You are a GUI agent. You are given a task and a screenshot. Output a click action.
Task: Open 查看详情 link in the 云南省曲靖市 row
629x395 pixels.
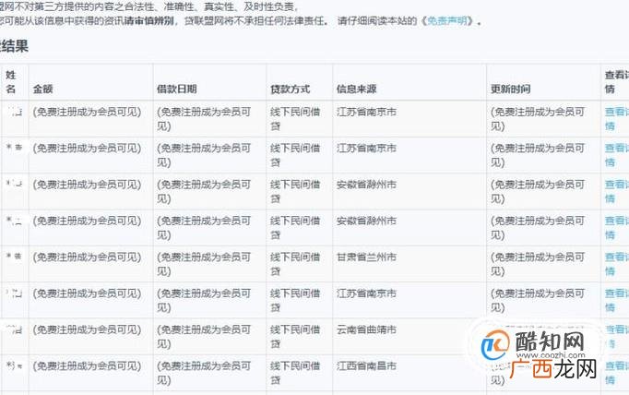tap(616, 336)
